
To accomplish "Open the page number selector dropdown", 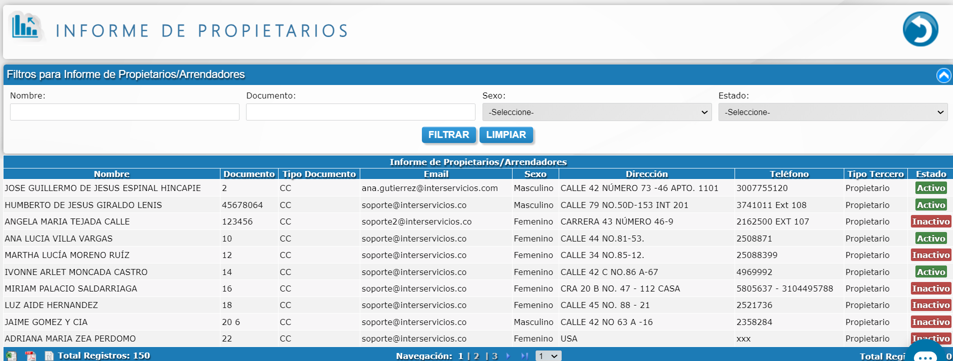I will [548, 355].
